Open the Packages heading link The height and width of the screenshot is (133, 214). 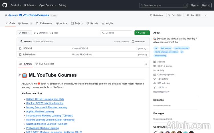click(x=159, y=113)
